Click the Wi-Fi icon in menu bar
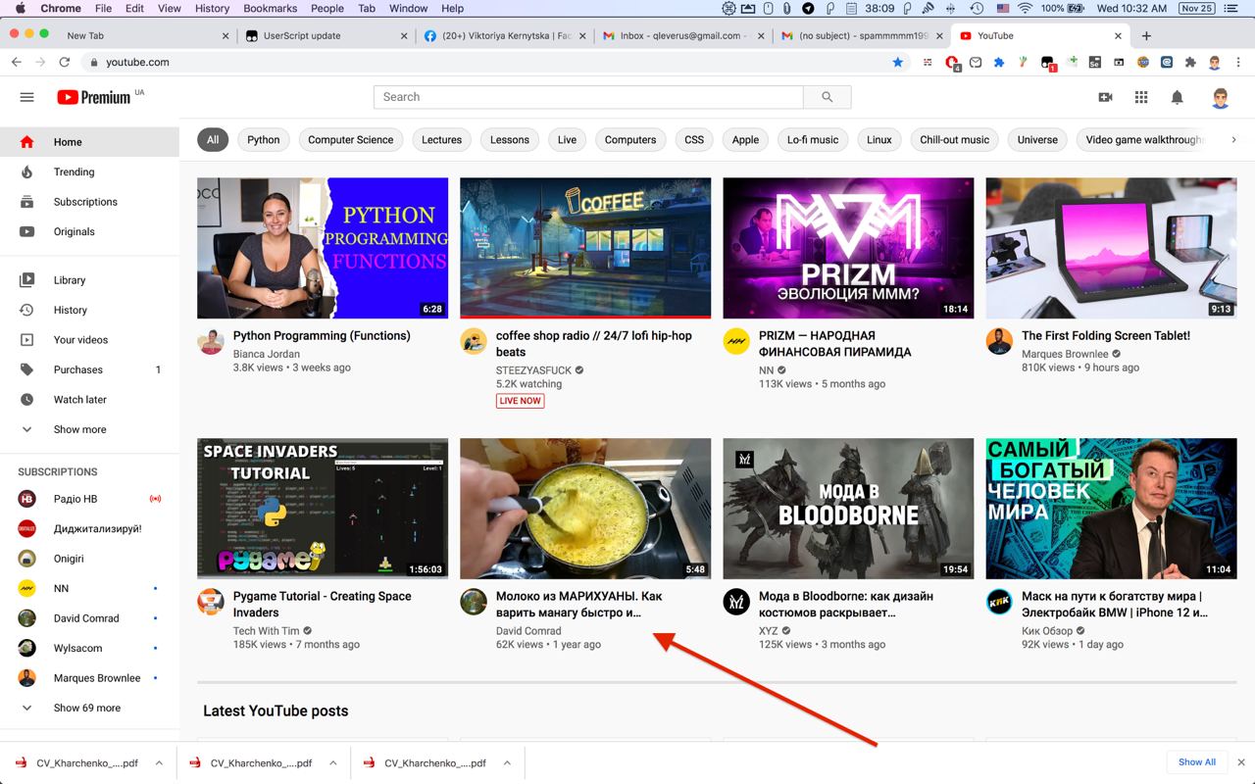The image size is (1255, 784). coord(1025,8)
